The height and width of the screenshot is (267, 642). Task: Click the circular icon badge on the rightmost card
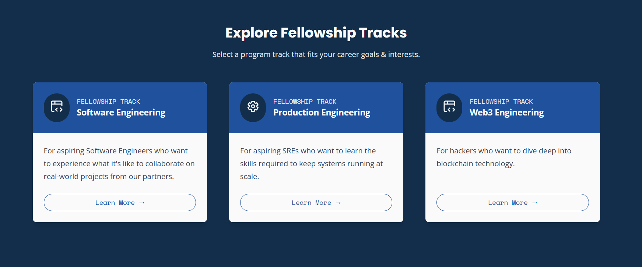click(x=449, y=107)
